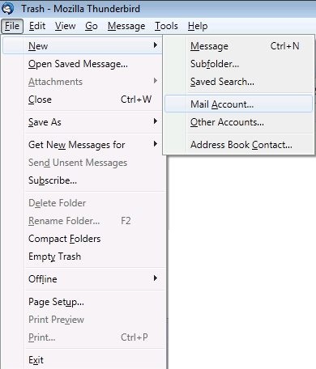Open the Help menu
Image resolution: width=316 pixels, height=369 pixels.
pos(198,26)
